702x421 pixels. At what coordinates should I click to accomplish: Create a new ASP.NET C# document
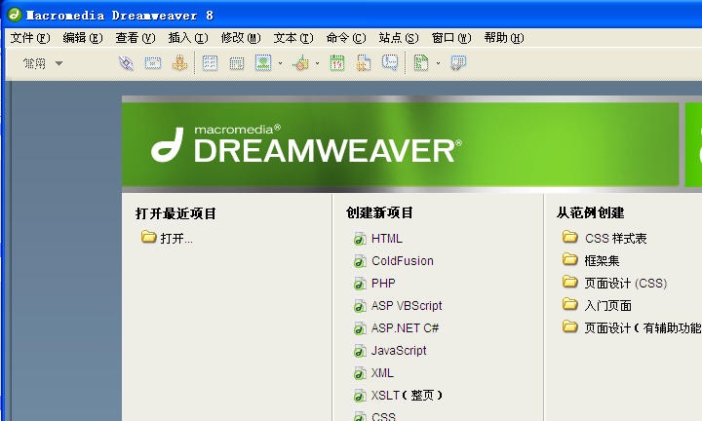click(x=406, y=328)
